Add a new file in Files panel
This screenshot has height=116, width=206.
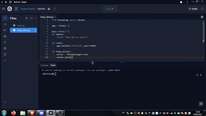point(26,18)
